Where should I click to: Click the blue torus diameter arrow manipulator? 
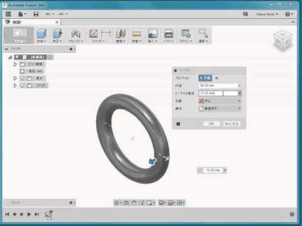coord(152,161)
